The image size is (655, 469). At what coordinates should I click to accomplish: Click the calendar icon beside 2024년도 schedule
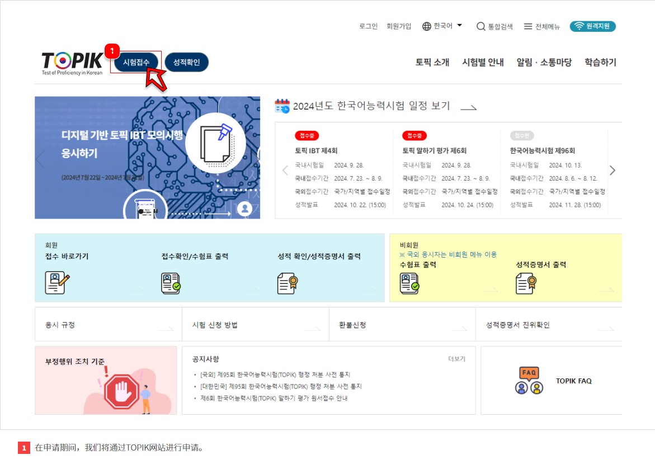282,106
